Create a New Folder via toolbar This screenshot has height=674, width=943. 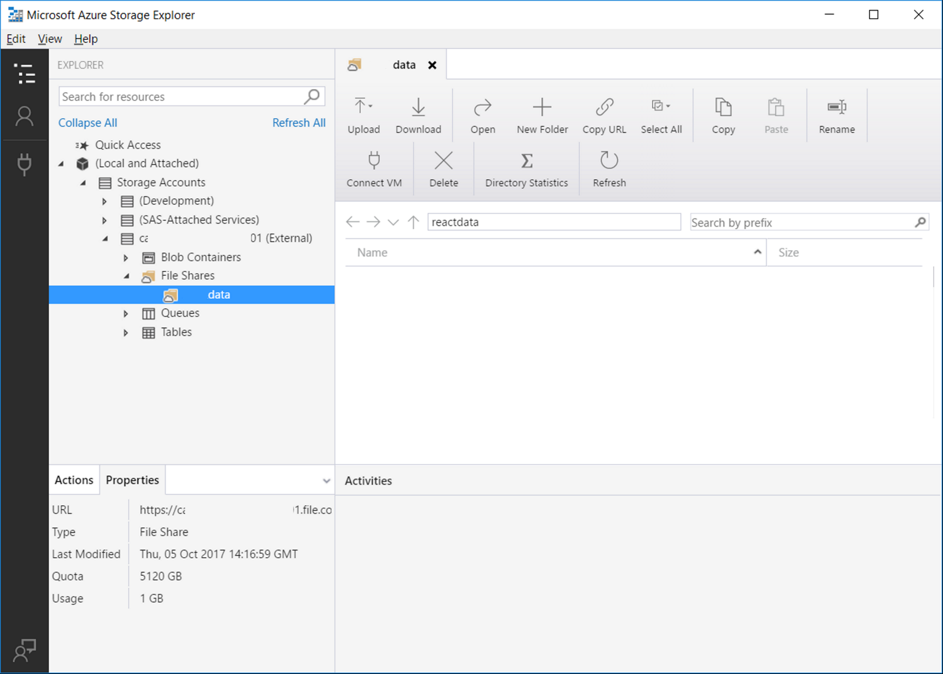click(542, 116)
